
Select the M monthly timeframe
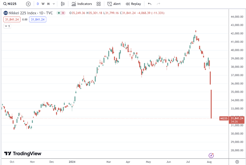point(49,4)
